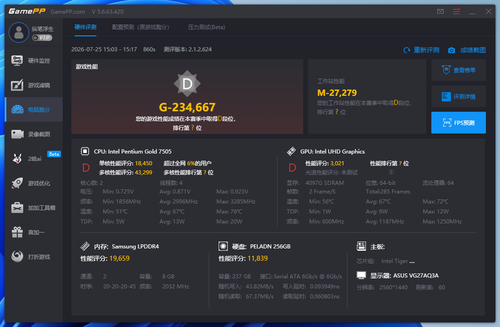Click GamePP.com link in title bar
This screenshot has height=327, width=500.
[68, 11]
